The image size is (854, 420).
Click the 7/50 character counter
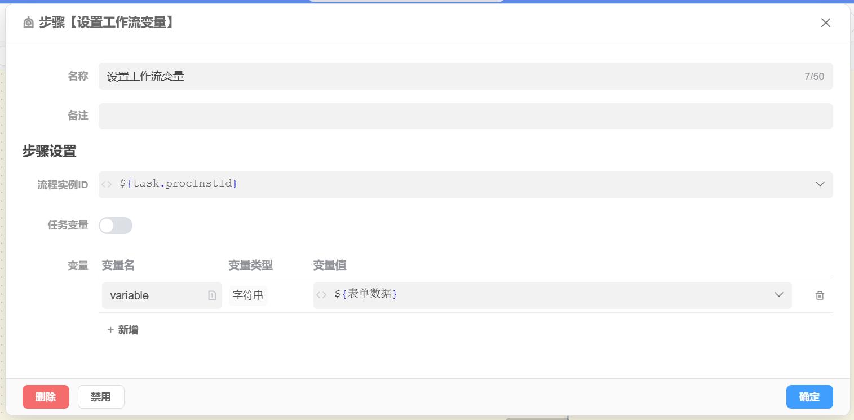tap(814, 77)
